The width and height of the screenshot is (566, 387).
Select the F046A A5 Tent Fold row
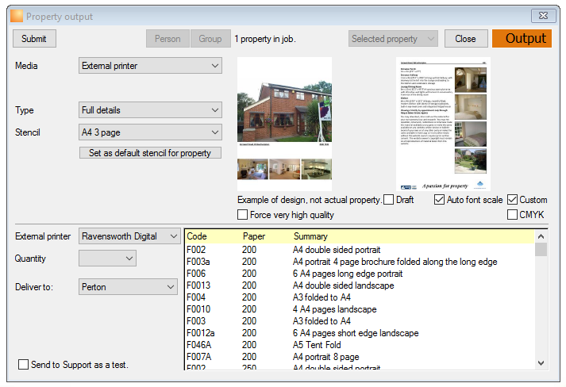point(359,345)
